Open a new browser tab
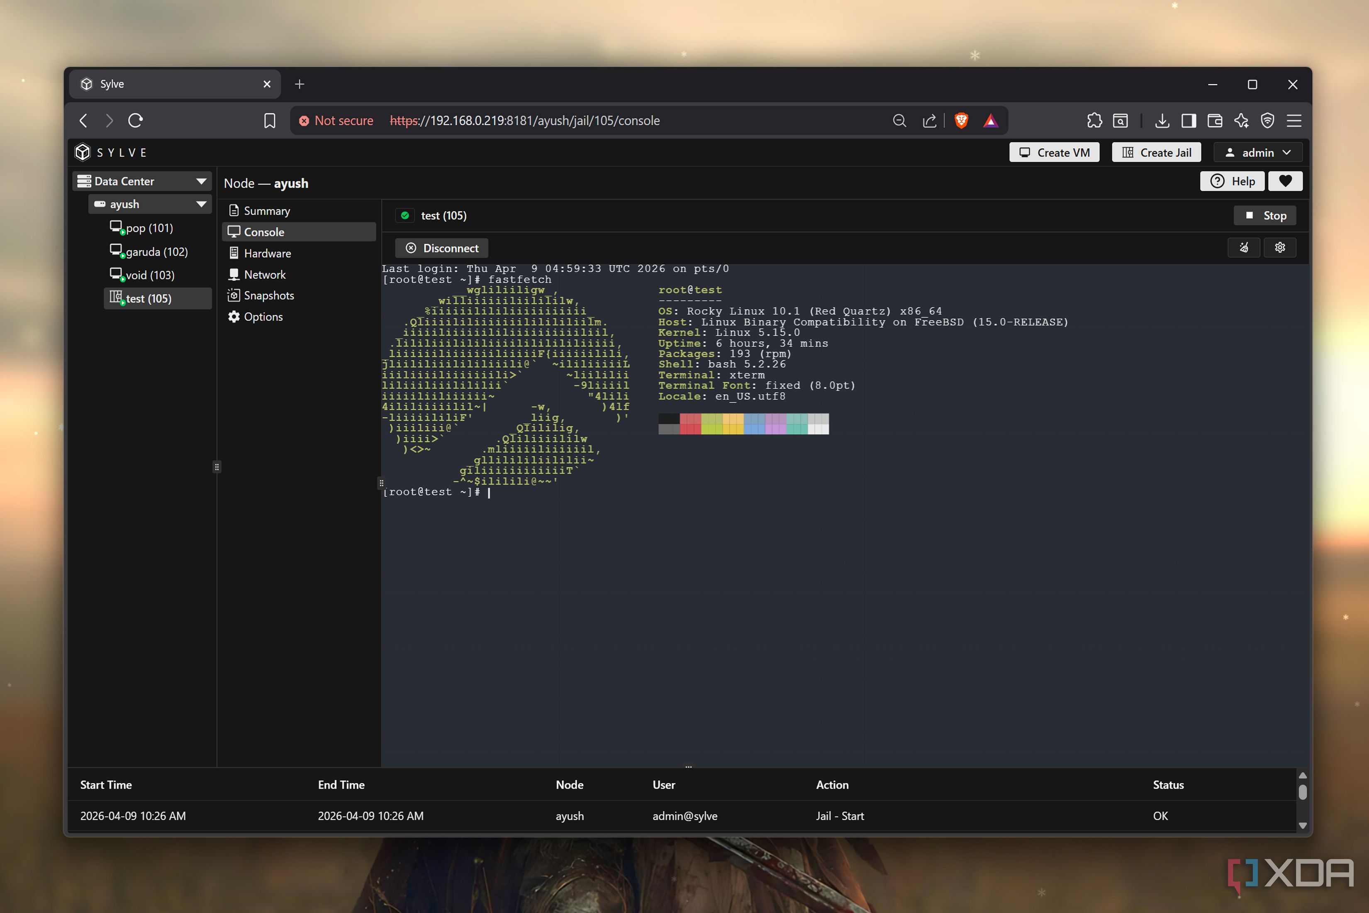Viewport: 1369px width, 913px height. (x=299, y=84)
